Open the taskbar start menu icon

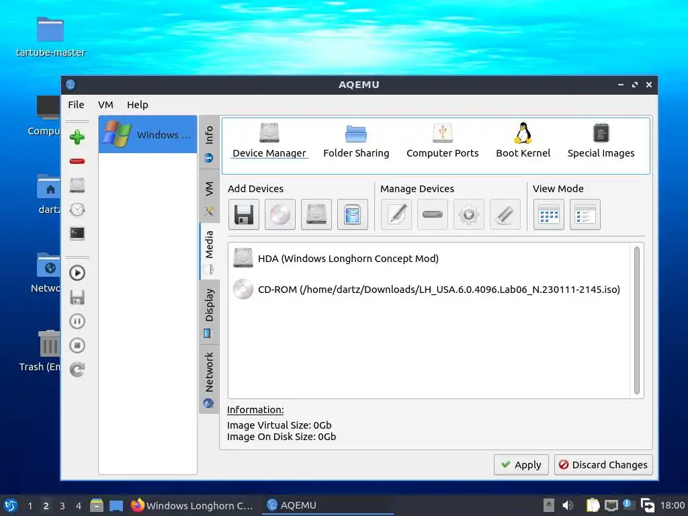(x=11, y=505)
